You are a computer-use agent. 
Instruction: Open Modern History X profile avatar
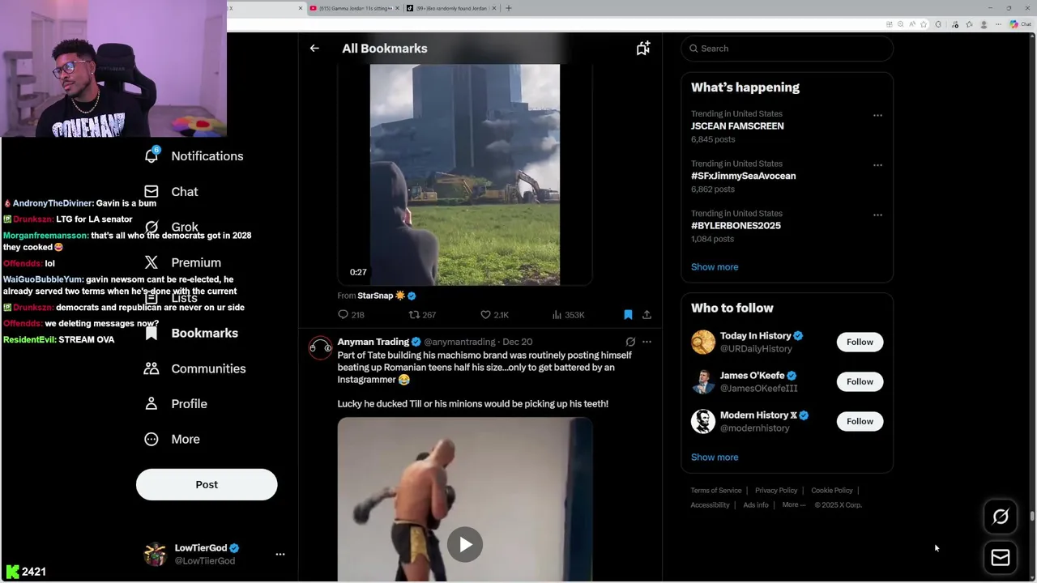click(703, 421)
